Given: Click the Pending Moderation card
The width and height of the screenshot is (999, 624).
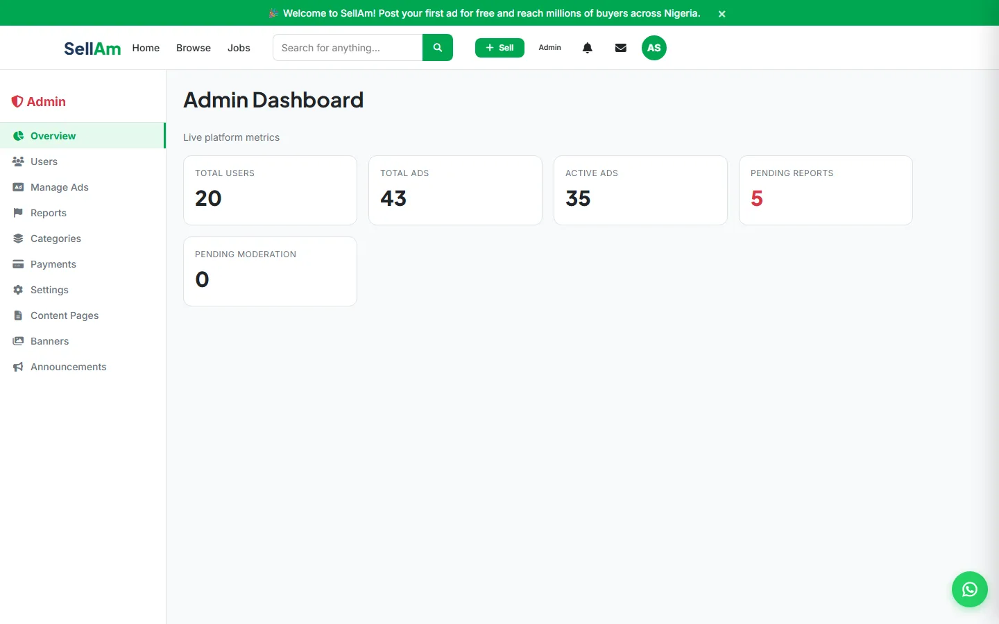Looking at the screenshot, I should coord(270,271).
